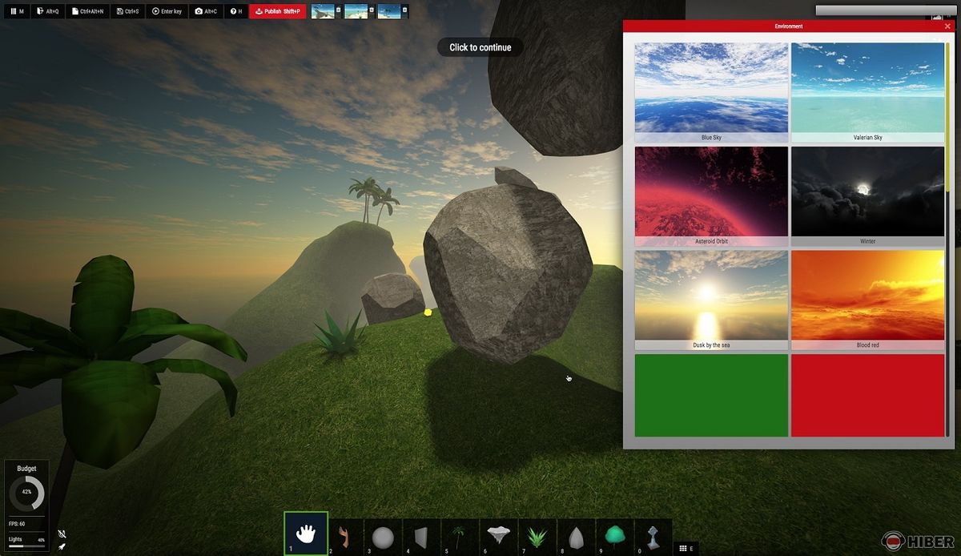The image size is (961, 556).
Task: Click the camera screenshot button (Alt+C)
Action: tap(207, 11)
